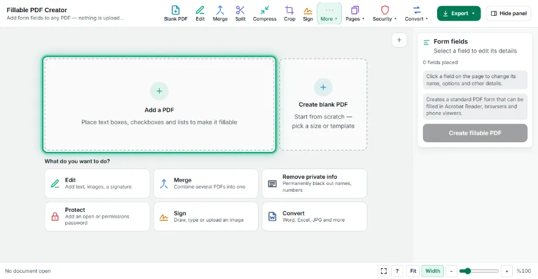Screen dimensions: 538x279
Task: Select the Crop tool
Action: (x=290, y=13)
